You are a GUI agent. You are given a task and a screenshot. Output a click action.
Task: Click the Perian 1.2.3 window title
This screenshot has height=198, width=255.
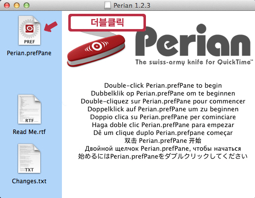coord(132,5)
